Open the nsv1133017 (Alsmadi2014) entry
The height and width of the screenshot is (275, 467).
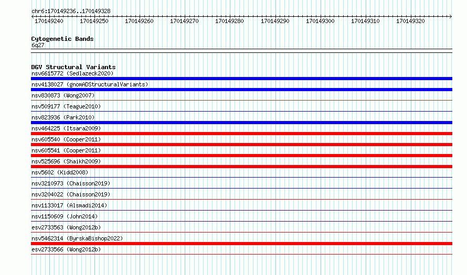[x=69, y=205]
